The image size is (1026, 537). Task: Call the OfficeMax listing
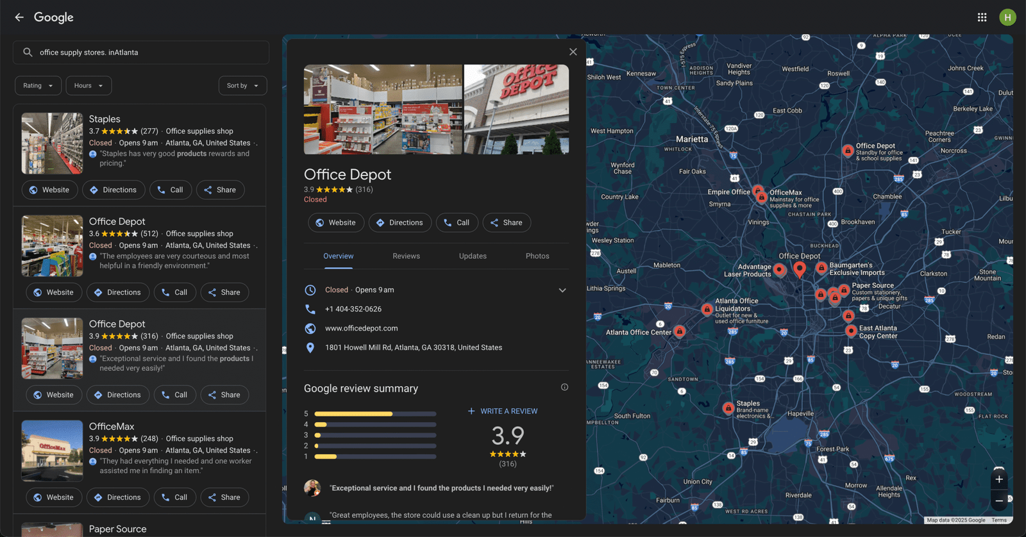coord(175,497)
